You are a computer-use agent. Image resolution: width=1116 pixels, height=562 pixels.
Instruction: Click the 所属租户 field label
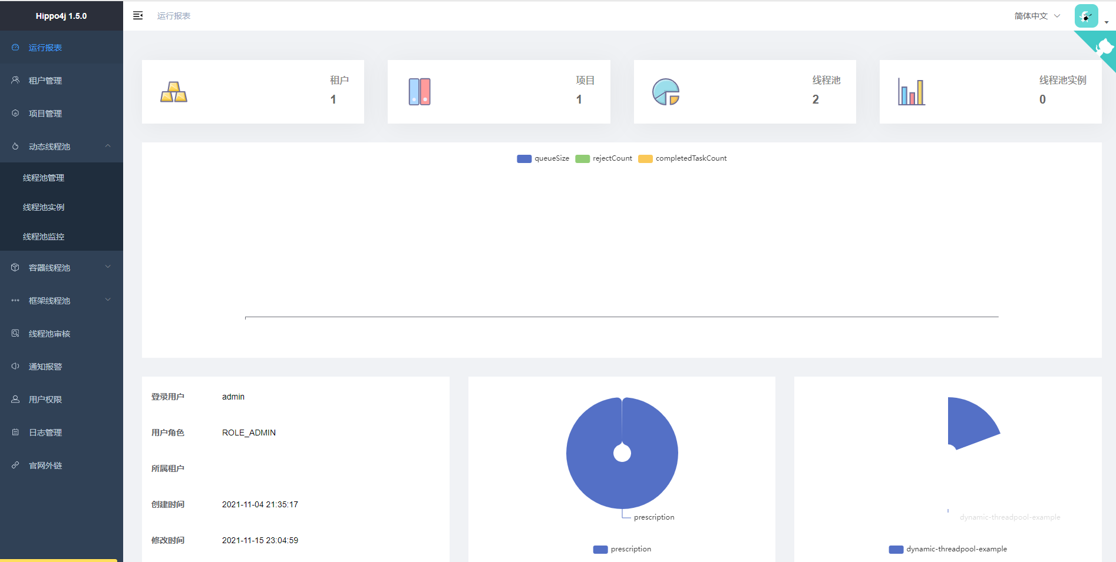click(168, 468)
